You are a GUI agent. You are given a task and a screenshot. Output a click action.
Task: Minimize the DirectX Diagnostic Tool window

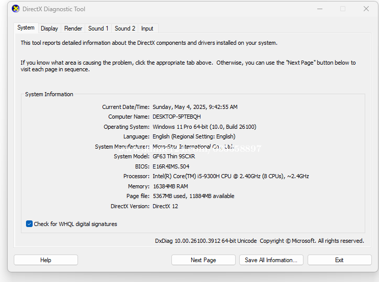point(320,9)
